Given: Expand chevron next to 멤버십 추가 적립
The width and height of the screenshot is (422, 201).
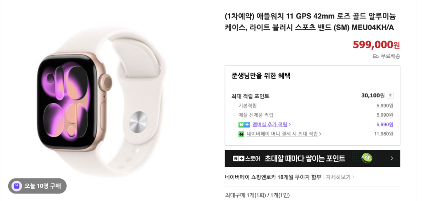Looking at the screenshot, I should point(290,125).
